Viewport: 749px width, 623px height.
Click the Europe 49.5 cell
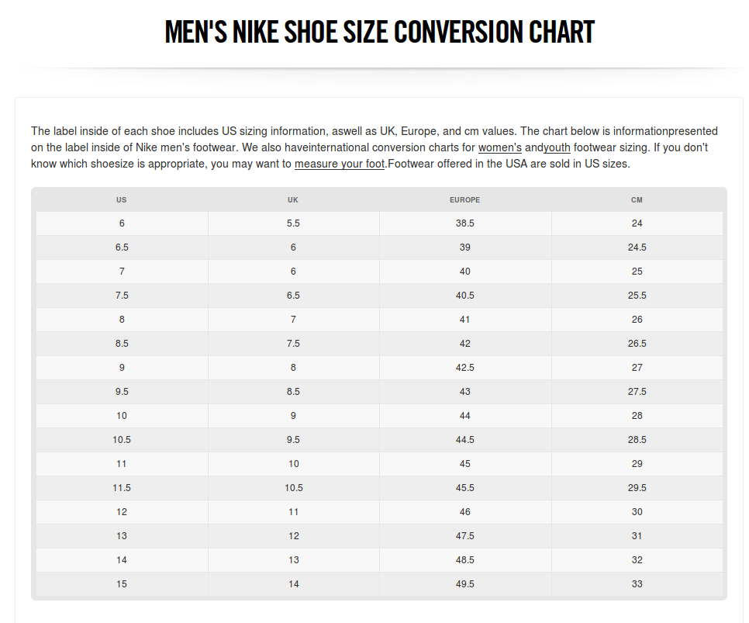tap(464, 583)
